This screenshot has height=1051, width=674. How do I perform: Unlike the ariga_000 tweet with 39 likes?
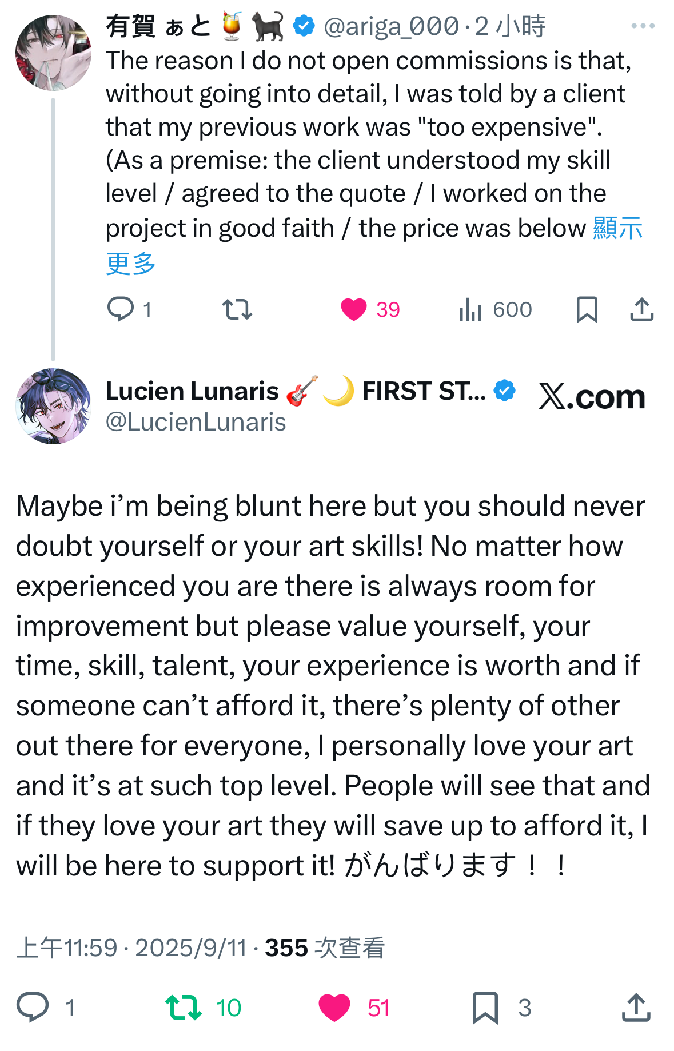point(354,309)
